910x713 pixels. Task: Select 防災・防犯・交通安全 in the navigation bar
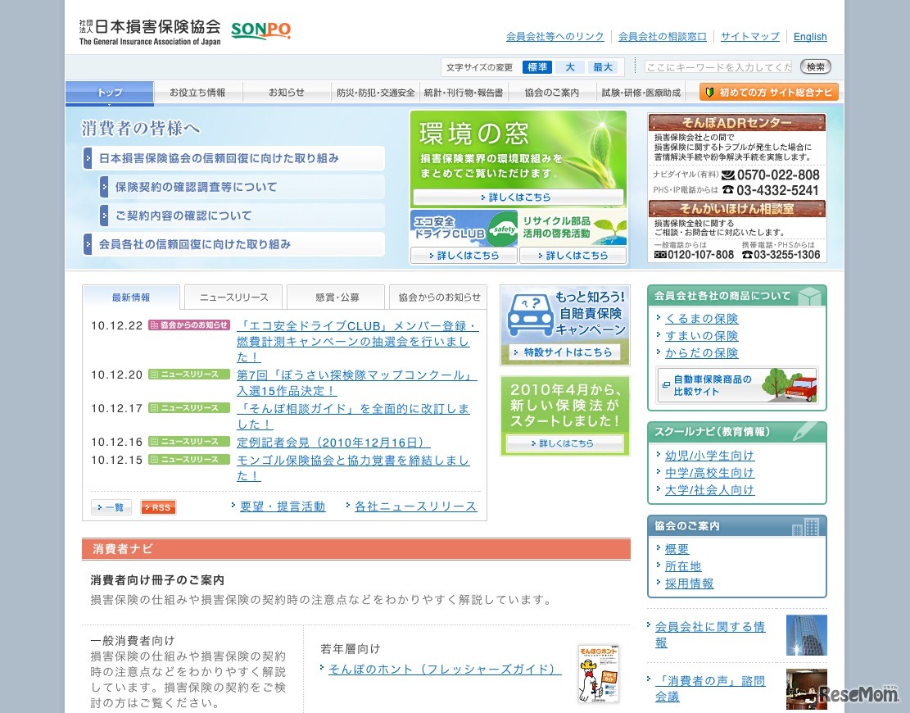[x=376, y=93]
